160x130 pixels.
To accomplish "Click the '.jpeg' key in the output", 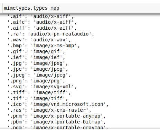I will tap(17, 75).
